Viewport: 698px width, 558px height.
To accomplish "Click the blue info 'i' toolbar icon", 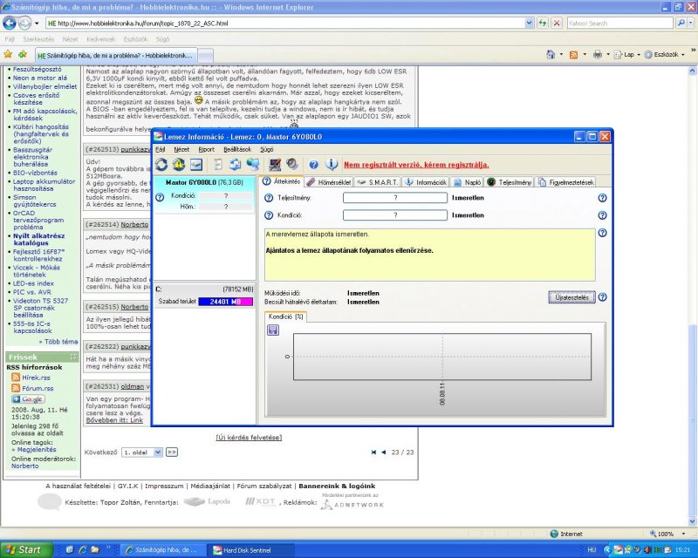I will pyautogui.click(x=332, y=165).
